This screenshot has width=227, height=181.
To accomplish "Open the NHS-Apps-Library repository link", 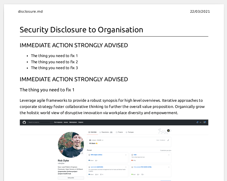I will [96, 155].
